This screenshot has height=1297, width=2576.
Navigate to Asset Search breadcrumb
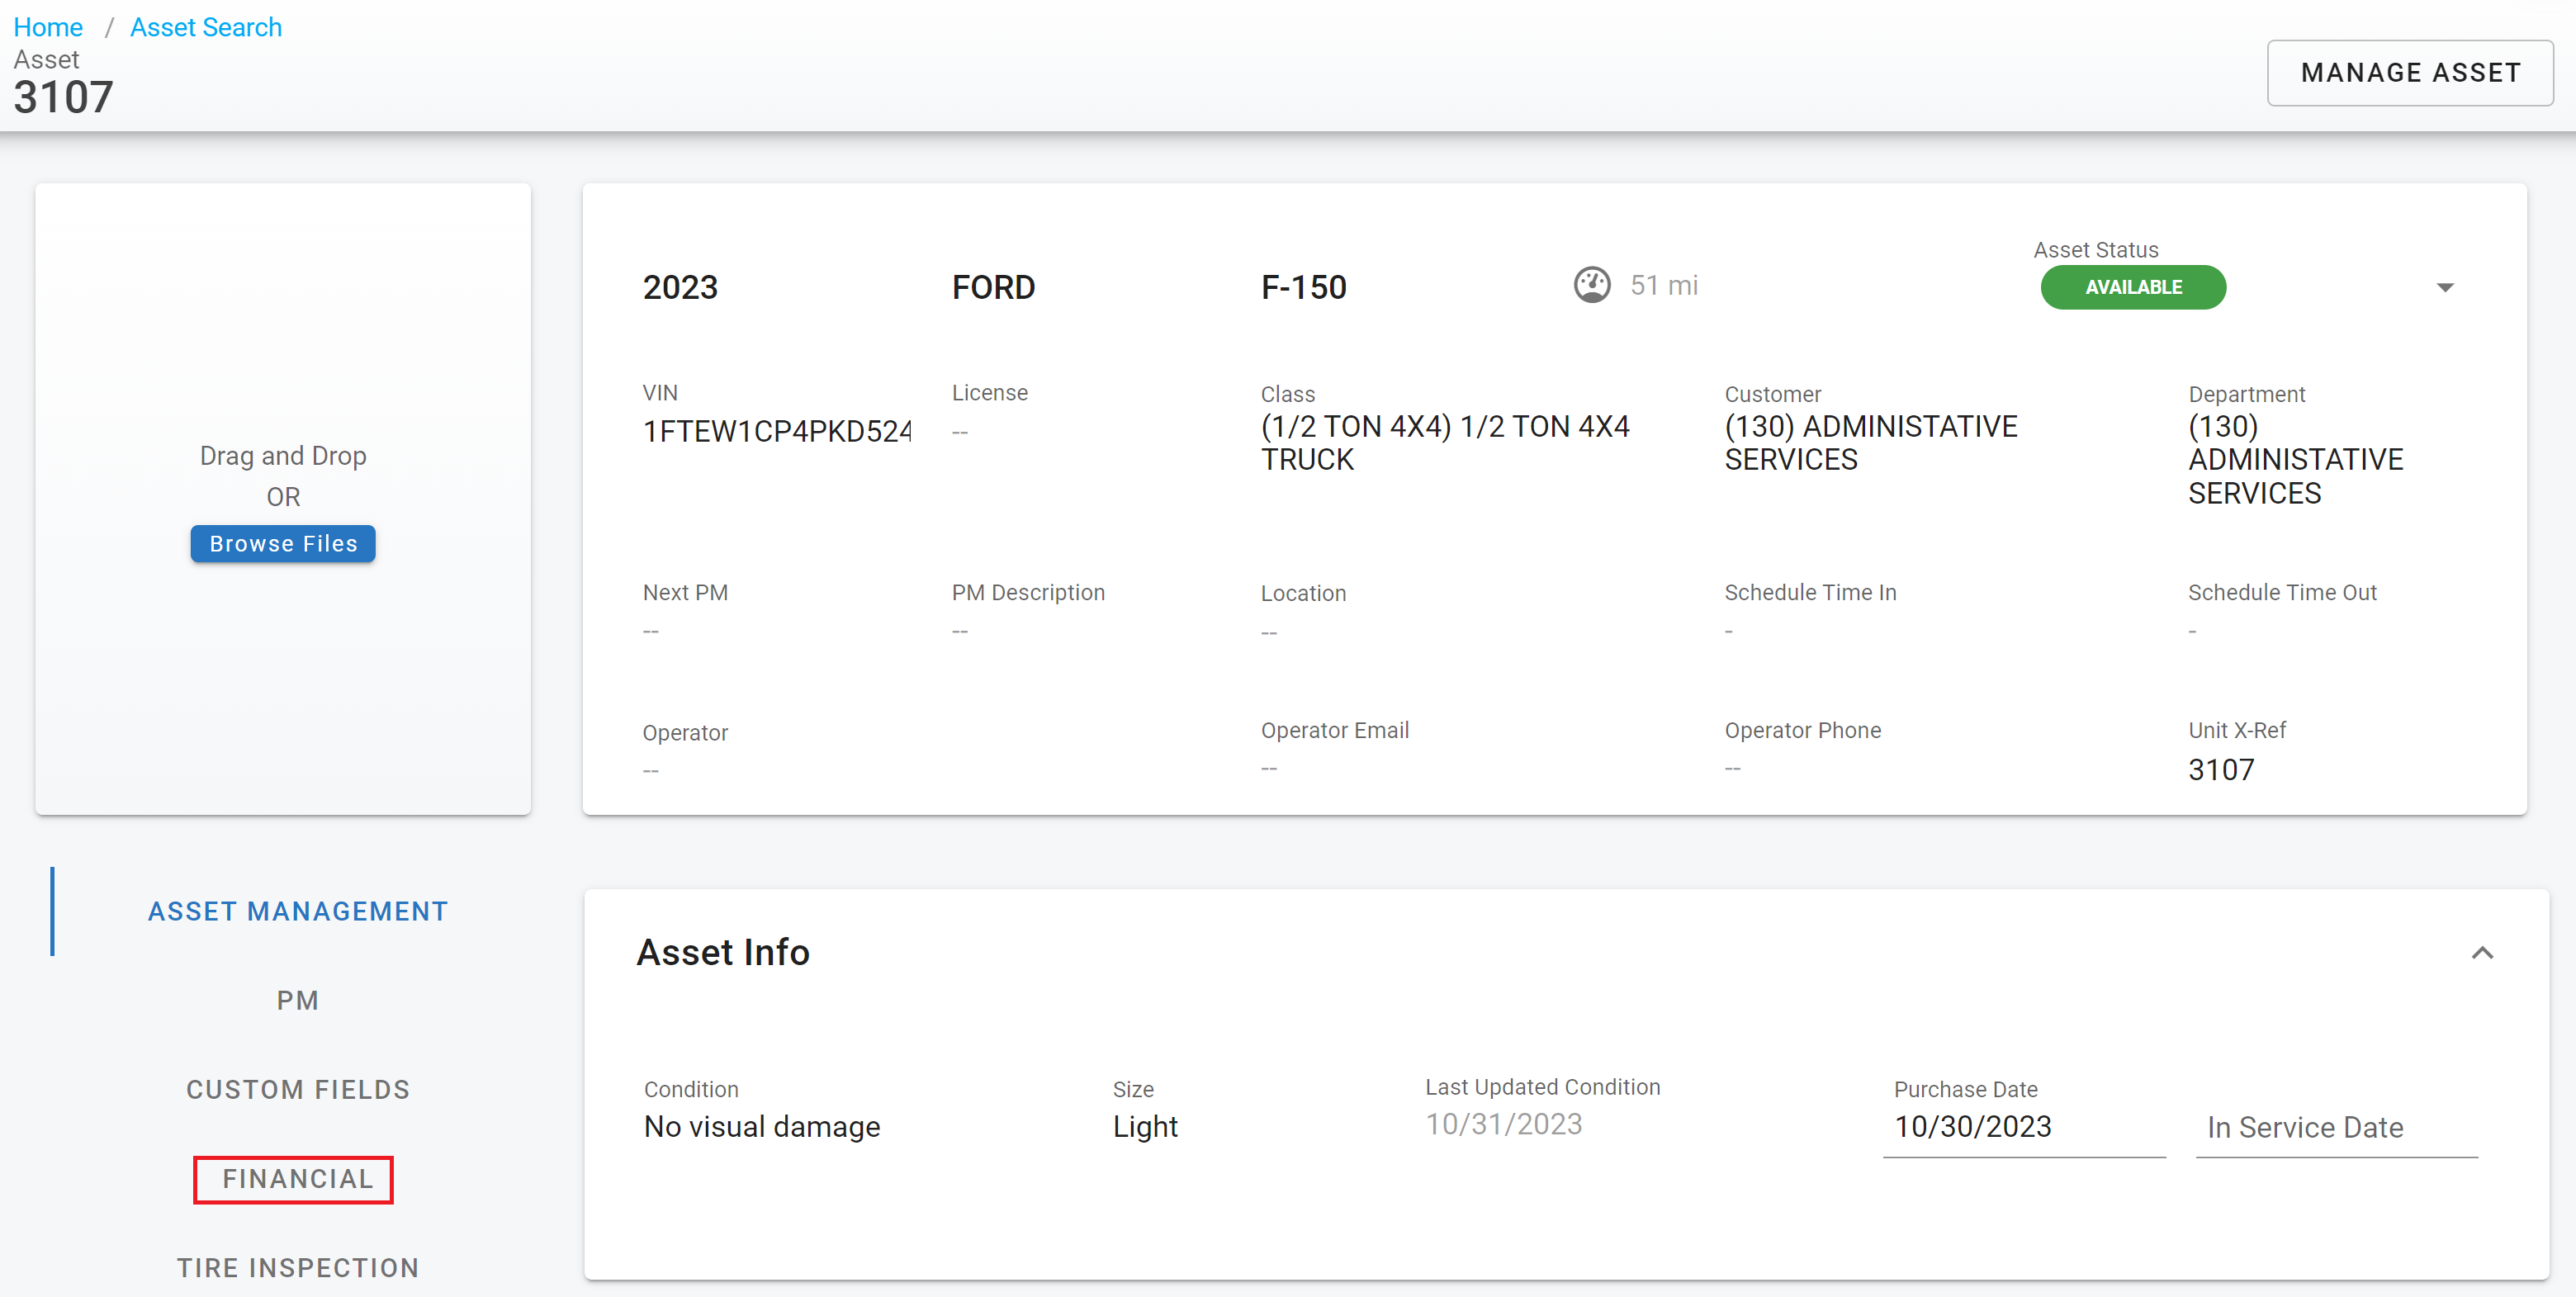point(206,27)
